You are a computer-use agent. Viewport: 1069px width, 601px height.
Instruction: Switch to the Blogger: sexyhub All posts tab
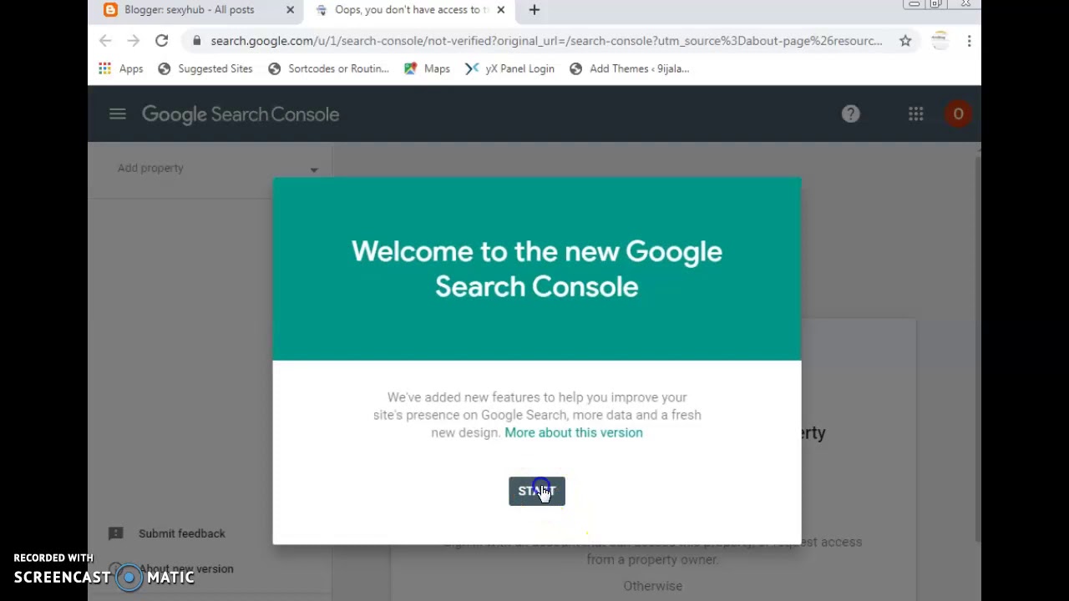(189, 10)
